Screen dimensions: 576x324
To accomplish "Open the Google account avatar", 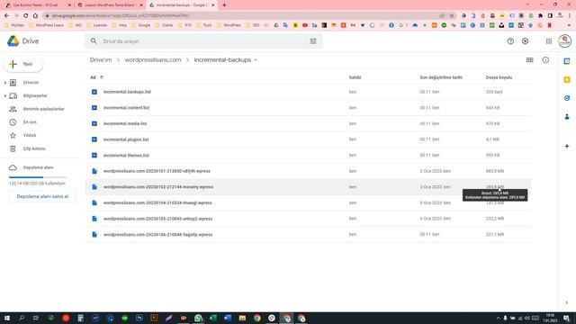I will [564, 41].
